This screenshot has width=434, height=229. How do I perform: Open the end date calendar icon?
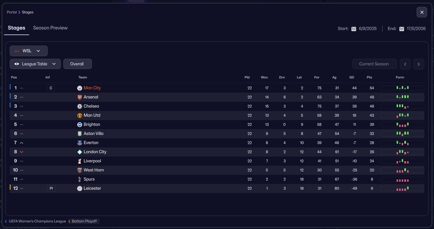402,29
